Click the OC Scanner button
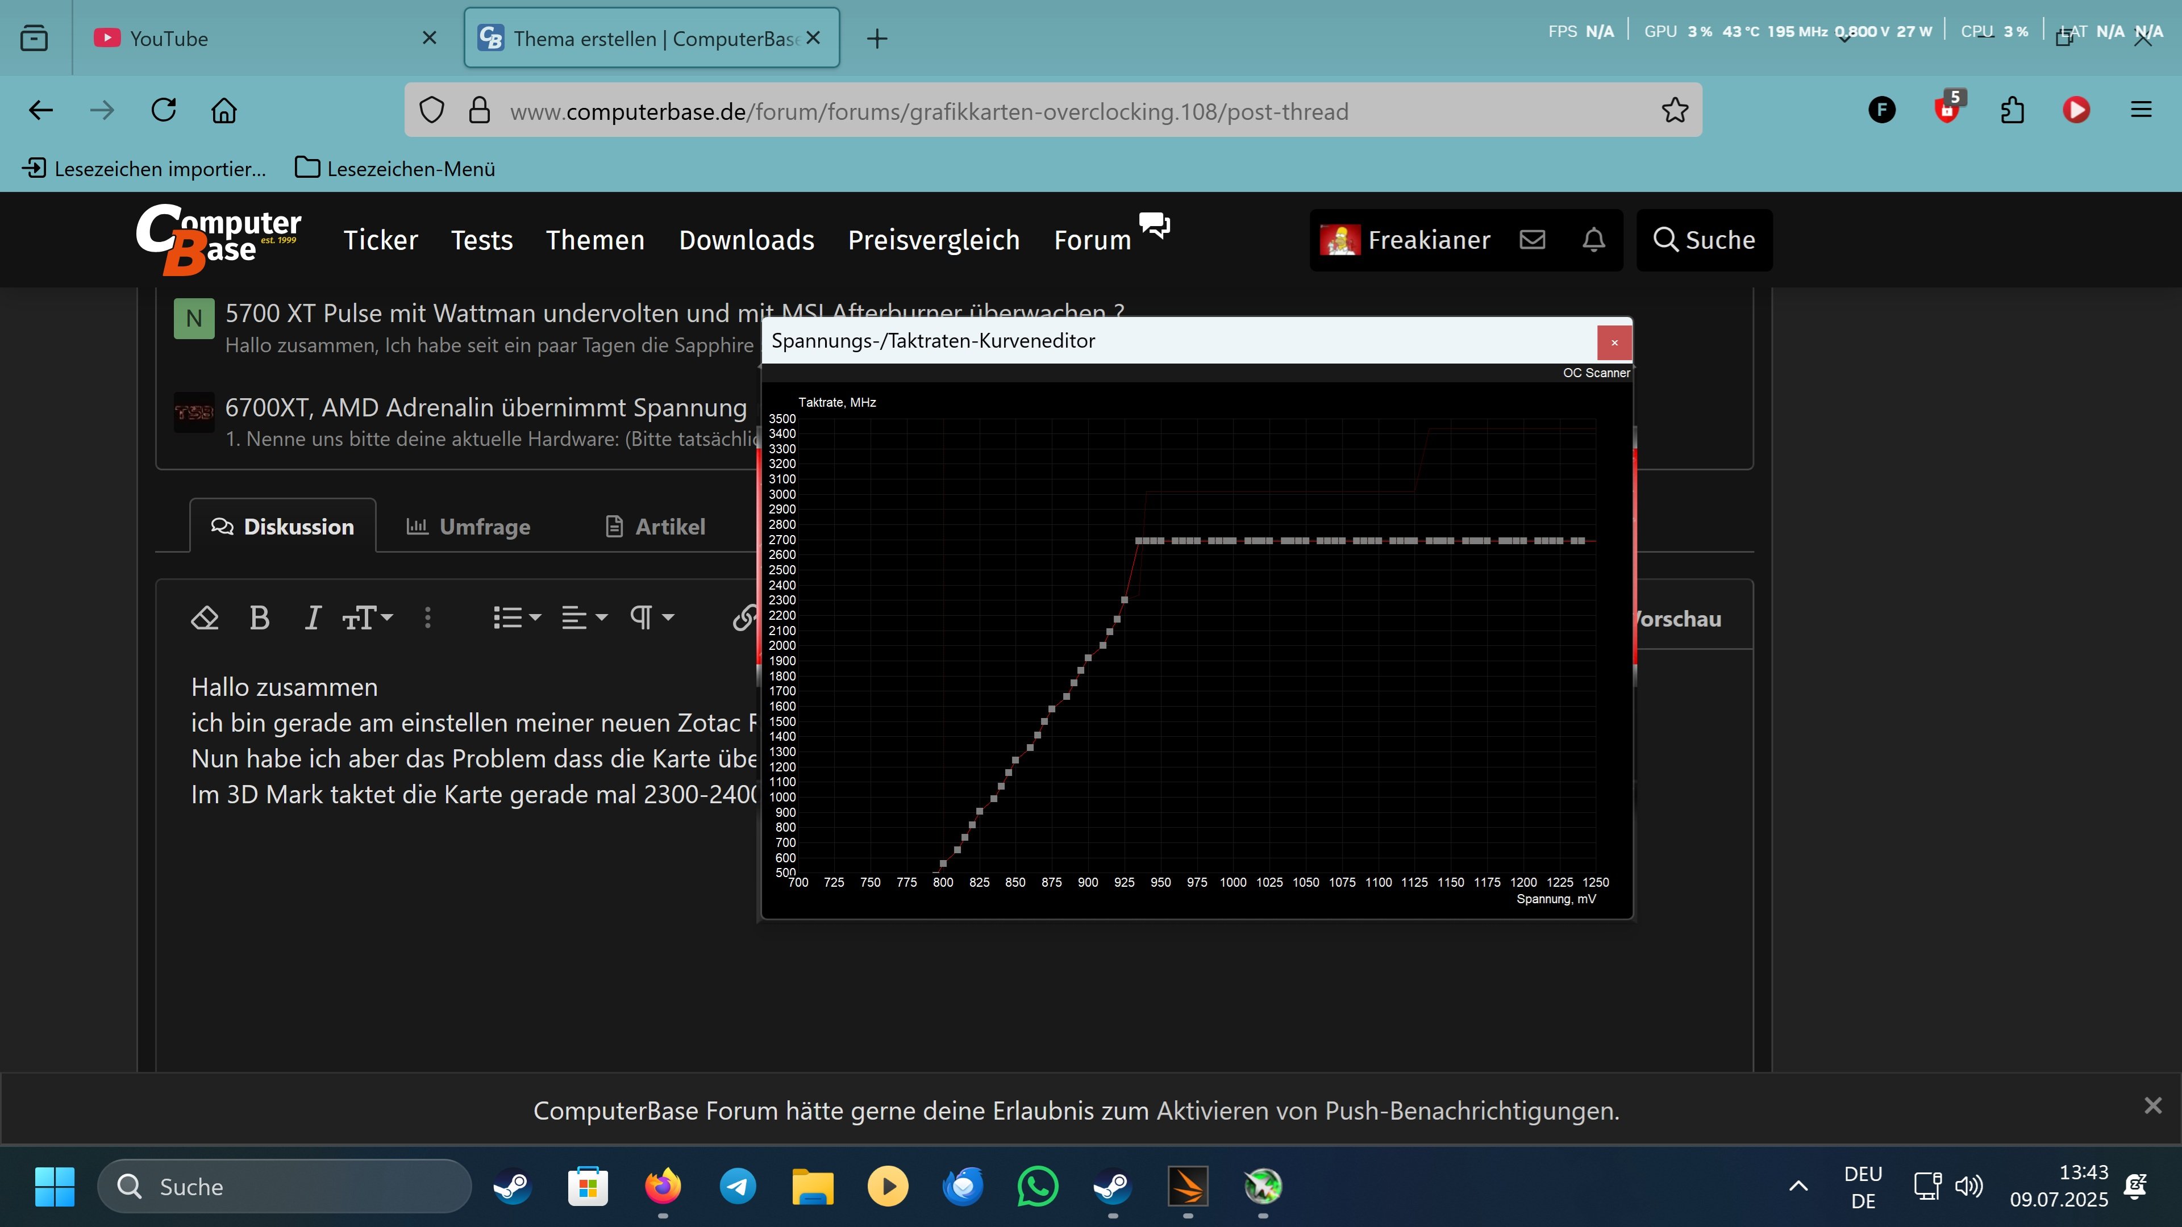Viewport: 2182px width, 1227px height. 1596,373
